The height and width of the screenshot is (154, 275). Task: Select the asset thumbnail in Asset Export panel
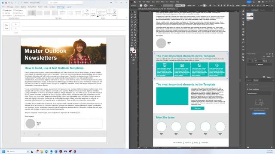pyautogui.click(x=250, y=16)
